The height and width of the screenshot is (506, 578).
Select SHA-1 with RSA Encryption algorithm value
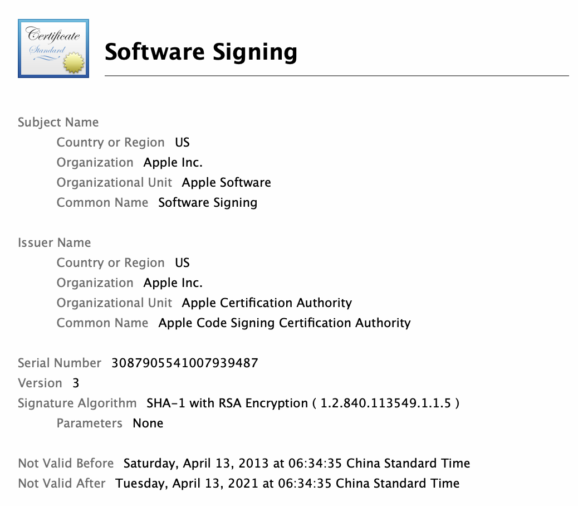(303, 403)
